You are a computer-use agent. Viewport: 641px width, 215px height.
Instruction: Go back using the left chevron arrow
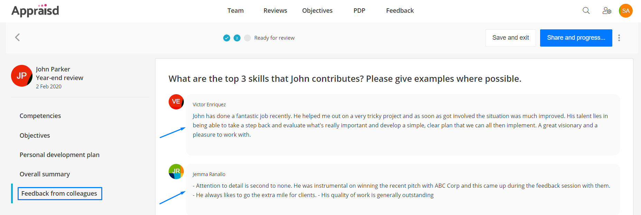pyautogui.click(x=17, y=37)
